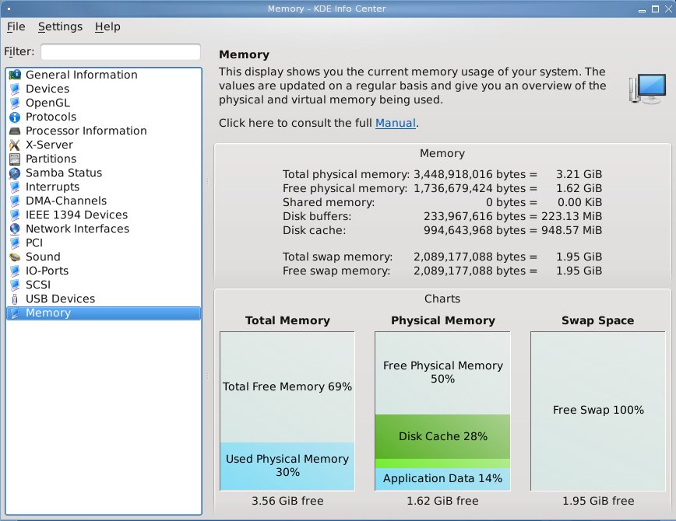
Task: Open the File menu
Action: (16, 26)
